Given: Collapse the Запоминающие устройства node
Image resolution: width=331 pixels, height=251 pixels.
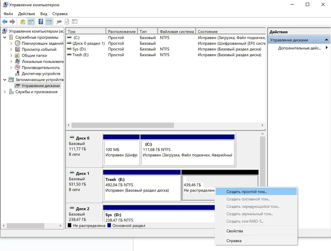Looking at the screenshot, I should (5, 80).
